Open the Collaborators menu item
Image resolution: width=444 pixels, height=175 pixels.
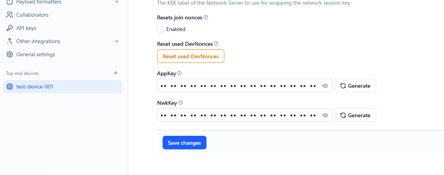click(x=32, y=15)
